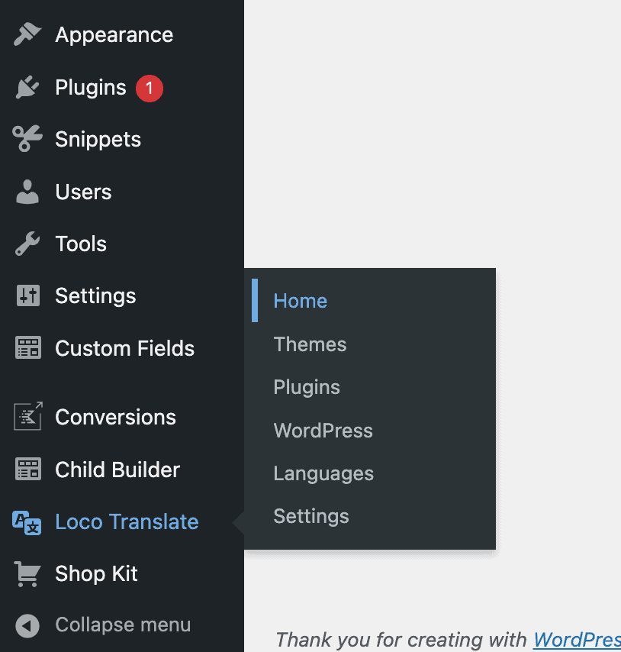Image resolution: width=621 pixels, height=652 pixels.
Task: Click the Settings sliders icon
Action: [x=27, y=296]
